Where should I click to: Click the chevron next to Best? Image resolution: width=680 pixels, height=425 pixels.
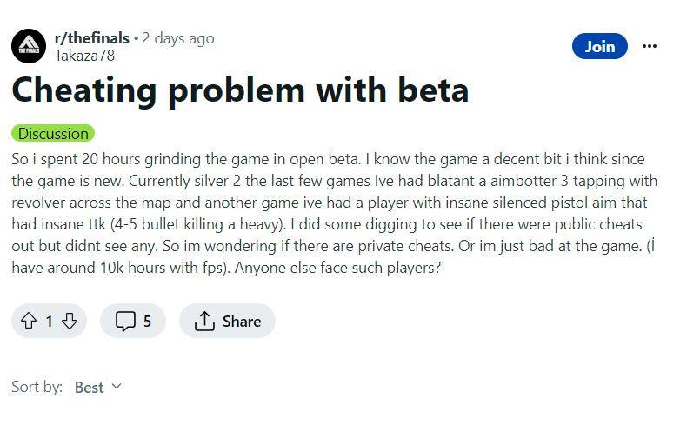point(117,387)
